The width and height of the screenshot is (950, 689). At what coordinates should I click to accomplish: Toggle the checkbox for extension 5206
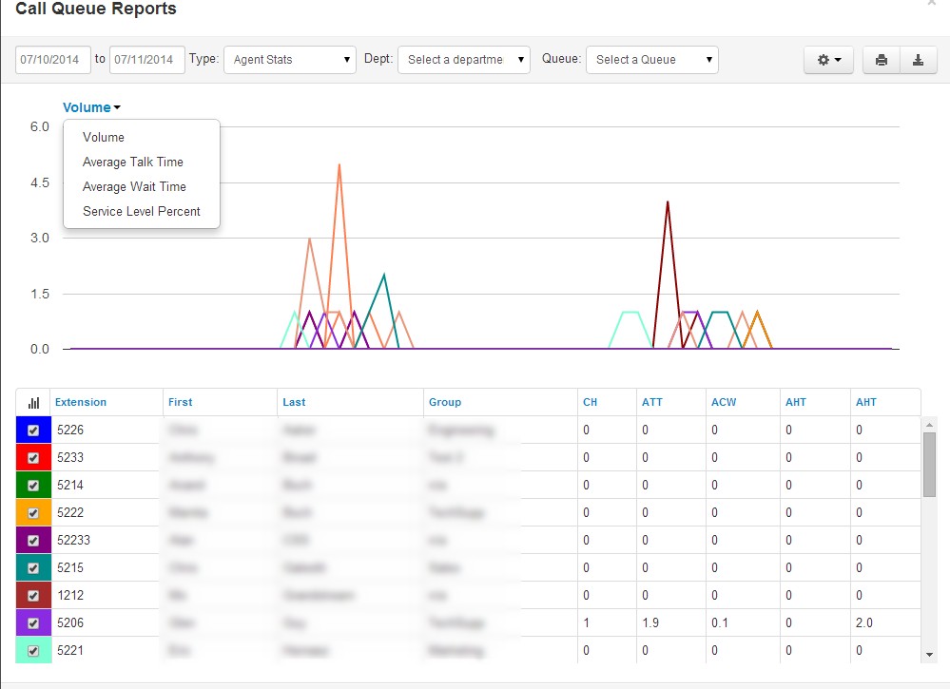click(33, 623)
